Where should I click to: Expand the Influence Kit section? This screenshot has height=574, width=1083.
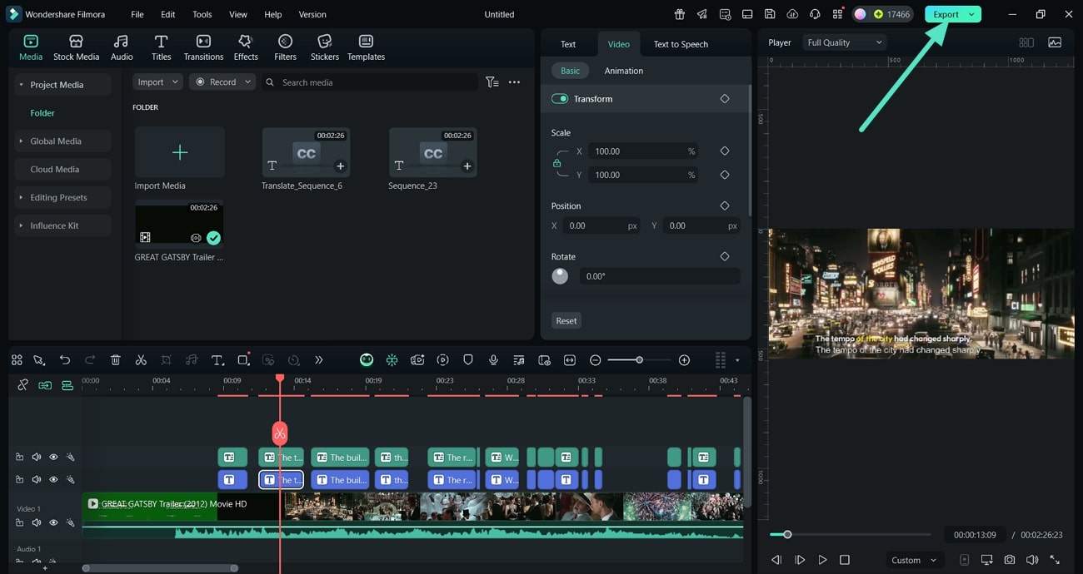coord(21,226)
